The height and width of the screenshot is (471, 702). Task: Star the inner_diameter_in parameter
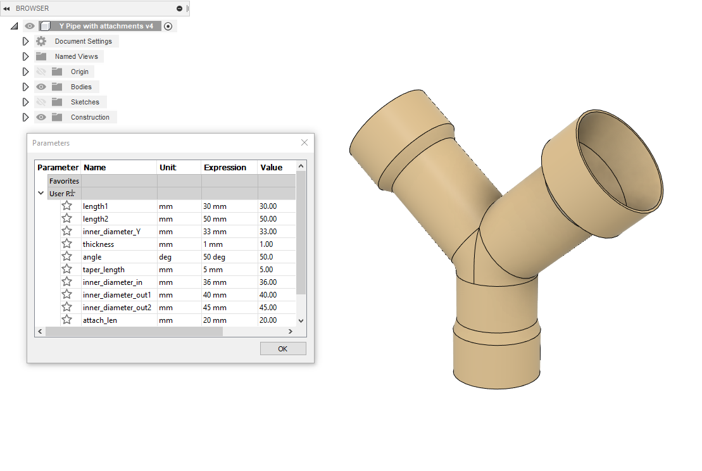66,282
